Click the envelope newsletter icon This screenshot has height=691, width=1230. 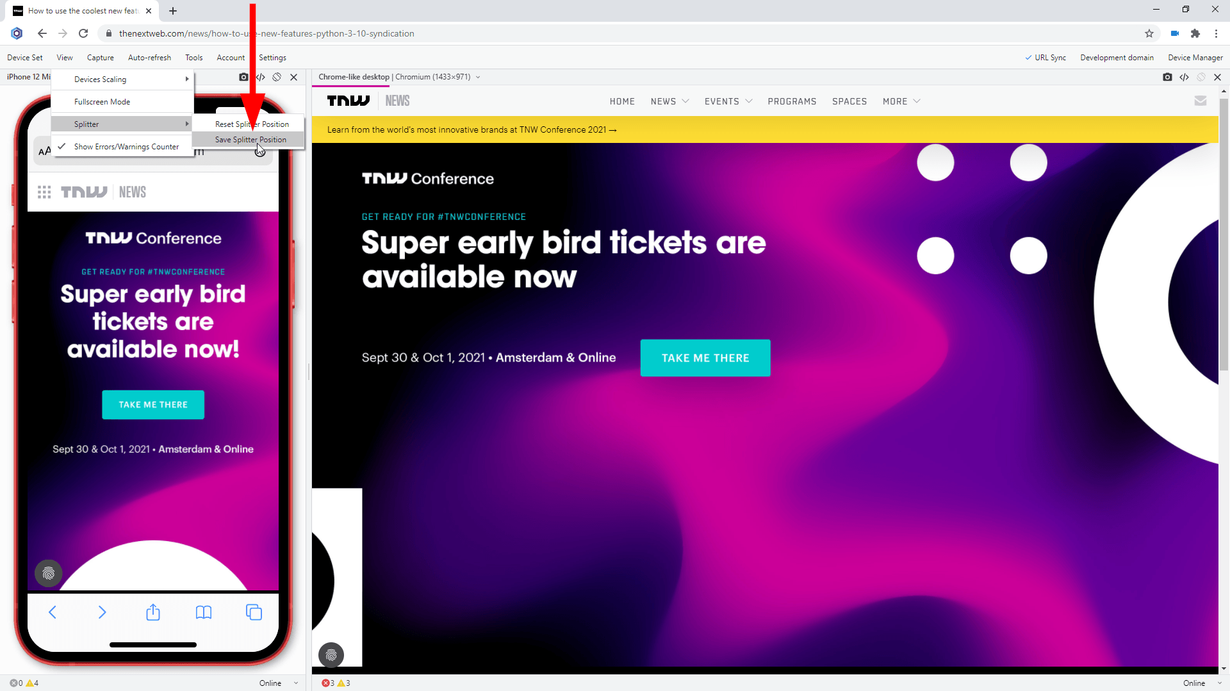pyautogui.click(x=1200, y=101)
